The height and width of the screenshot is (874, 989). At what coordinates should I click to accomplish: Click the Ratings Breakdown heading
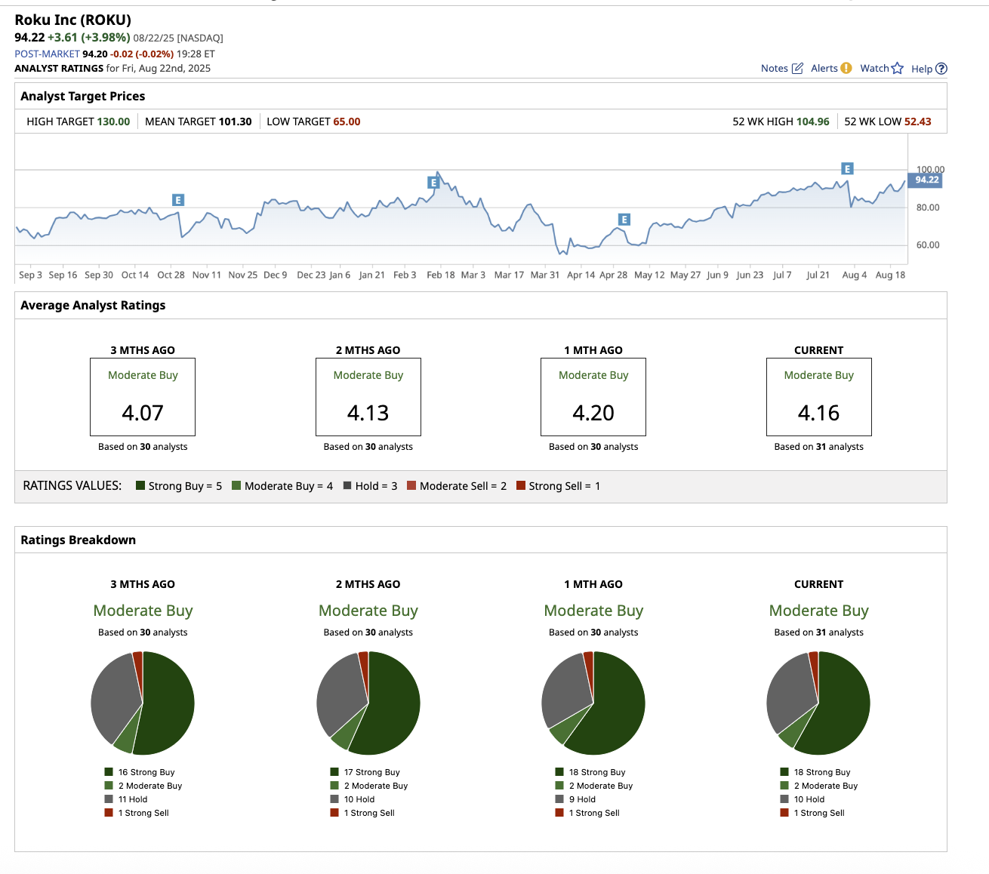pos(79,540)
